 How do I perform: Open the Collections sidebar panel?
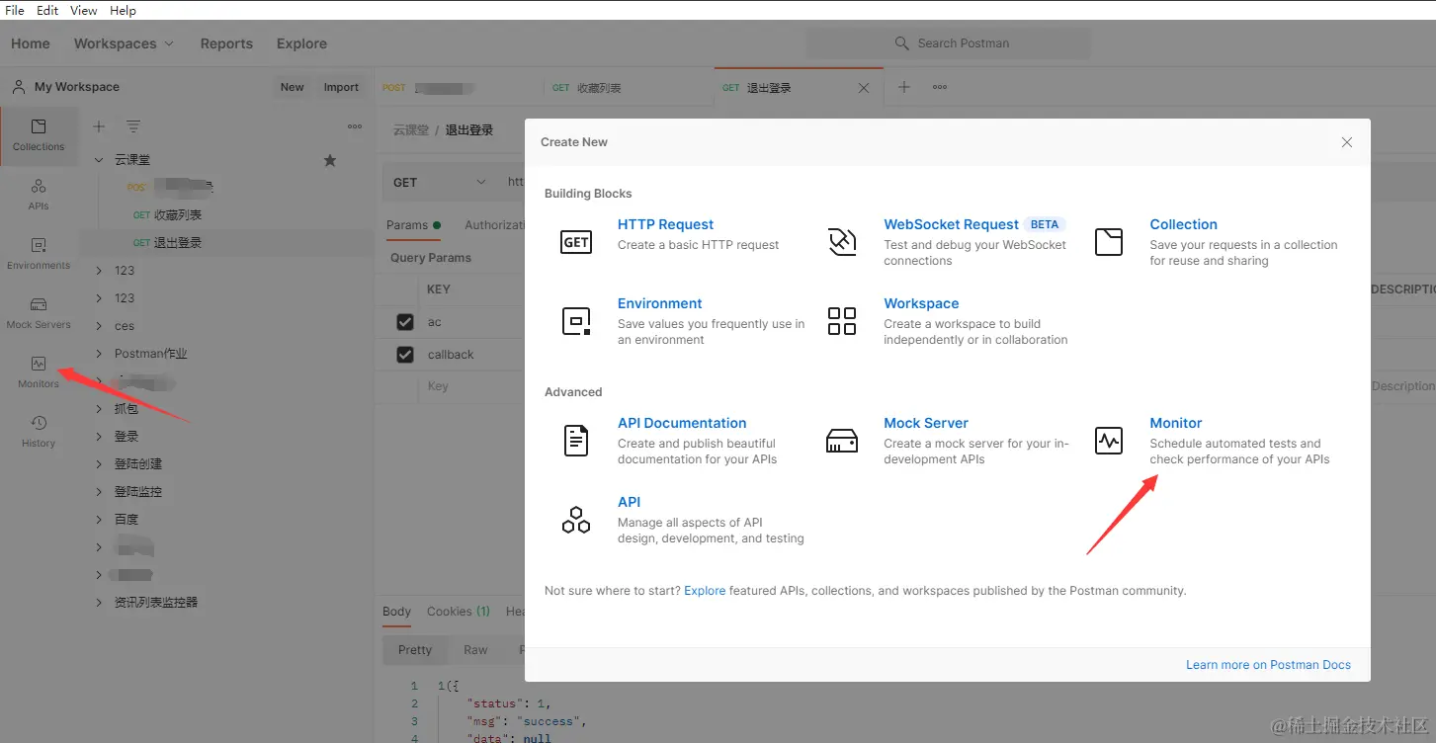point(39,135)
